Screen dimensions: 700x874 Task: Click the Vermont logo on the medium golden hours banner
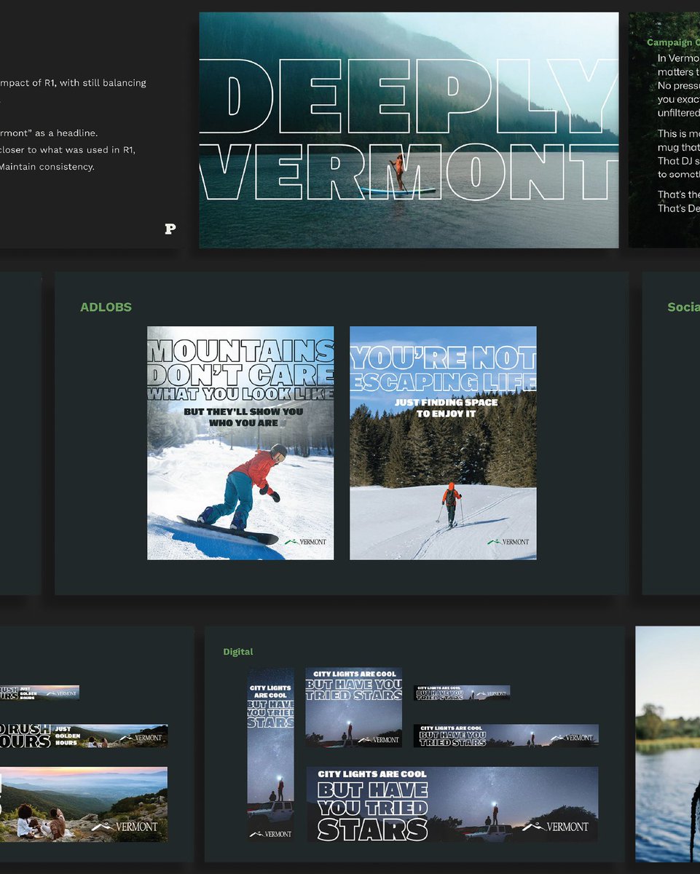coord(141,738)
